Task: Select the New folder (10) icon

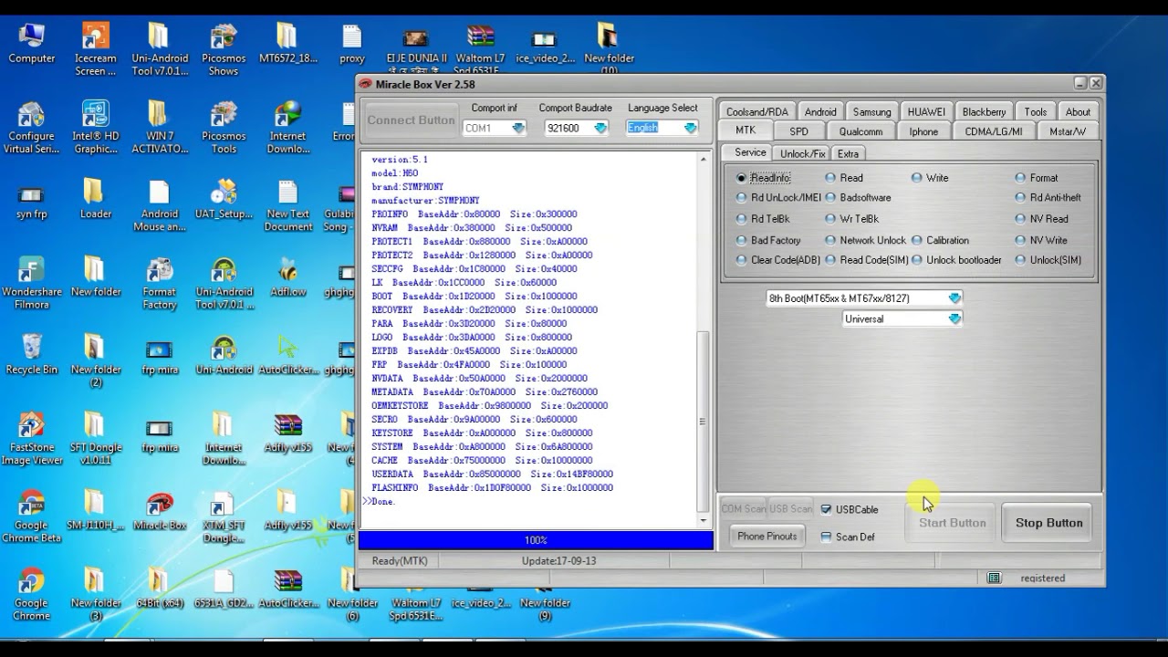Action: click(x=609, y=49)
